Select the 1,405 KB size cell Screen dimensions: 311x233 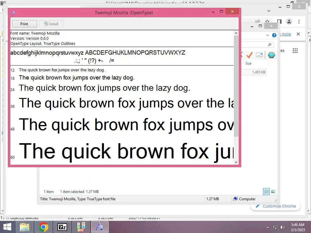coord(258,72)
